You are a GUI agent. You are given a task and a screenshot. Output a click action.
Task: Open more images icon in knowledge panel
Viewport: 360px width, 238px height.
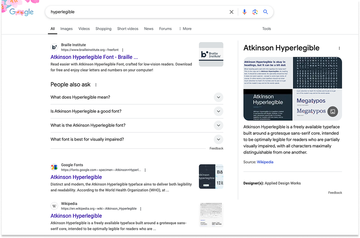coord(333,111)
